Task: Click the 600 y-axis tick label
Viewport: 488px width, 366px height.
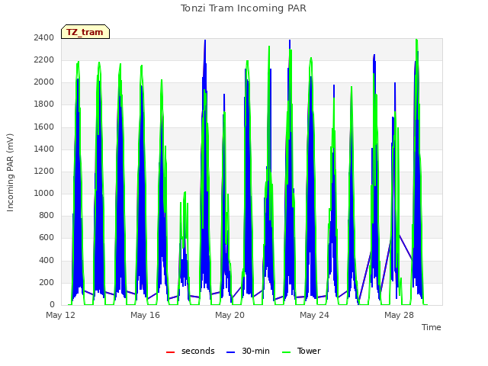Action: [47, 238]
